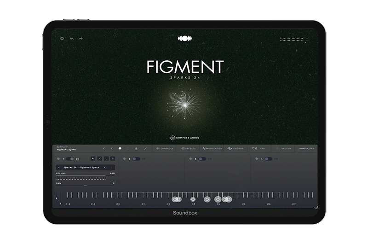Click the layer 3 waveform icon

coord(191,159)
